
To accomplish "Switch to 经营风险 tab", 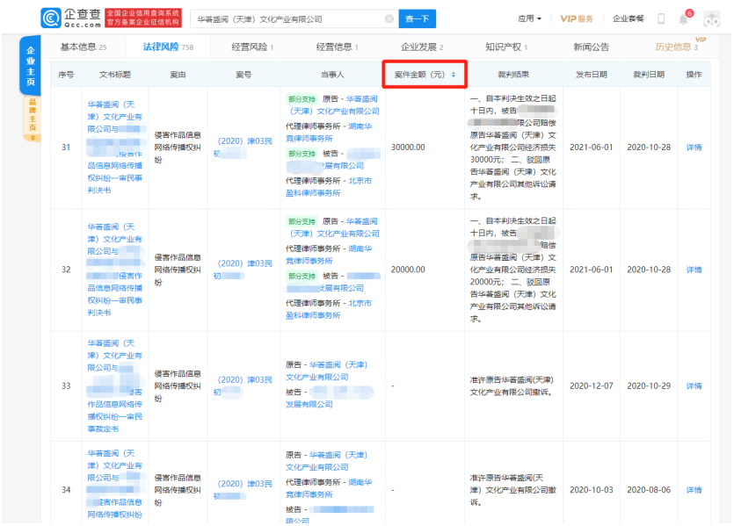I will coord(252,47).
